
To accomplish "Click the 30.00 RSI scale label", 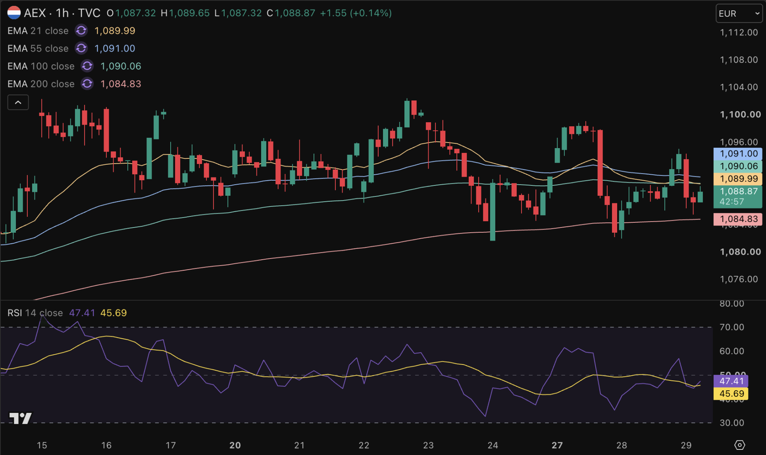I will coord(732,423).
